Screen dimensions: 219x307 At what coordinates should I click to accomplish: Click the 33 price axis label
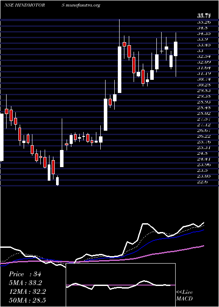(x=200, y=51)
